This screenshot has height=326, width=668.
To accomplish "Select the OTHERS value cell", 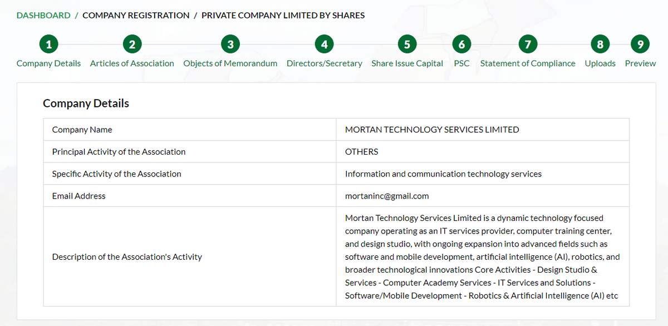I will pos(483,152).
